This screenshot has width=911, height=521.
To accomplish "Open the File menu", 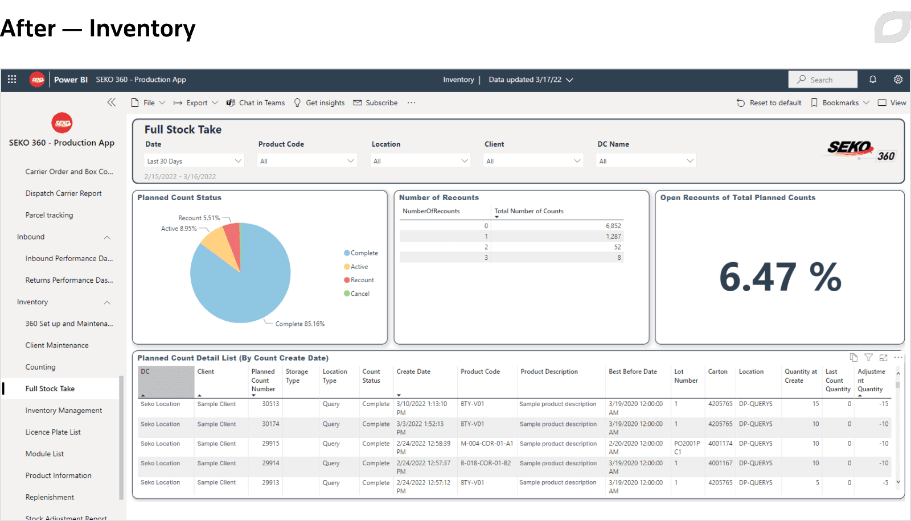I will [x=148, y=103].
